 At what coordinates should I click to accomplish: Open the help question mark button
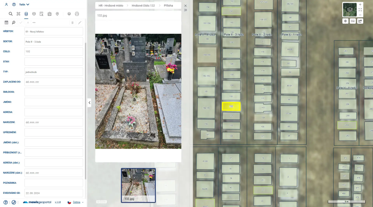point(5,202)
